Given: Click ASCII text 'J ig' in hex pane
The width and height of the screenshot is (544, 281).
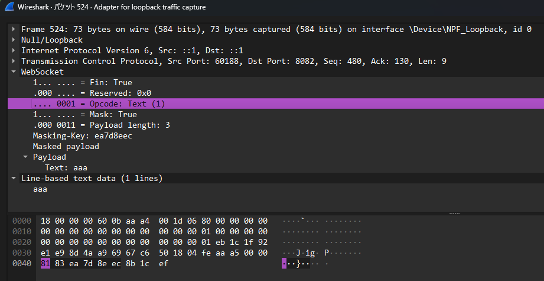Looking at the screenshot, I should tap(305, 253).
